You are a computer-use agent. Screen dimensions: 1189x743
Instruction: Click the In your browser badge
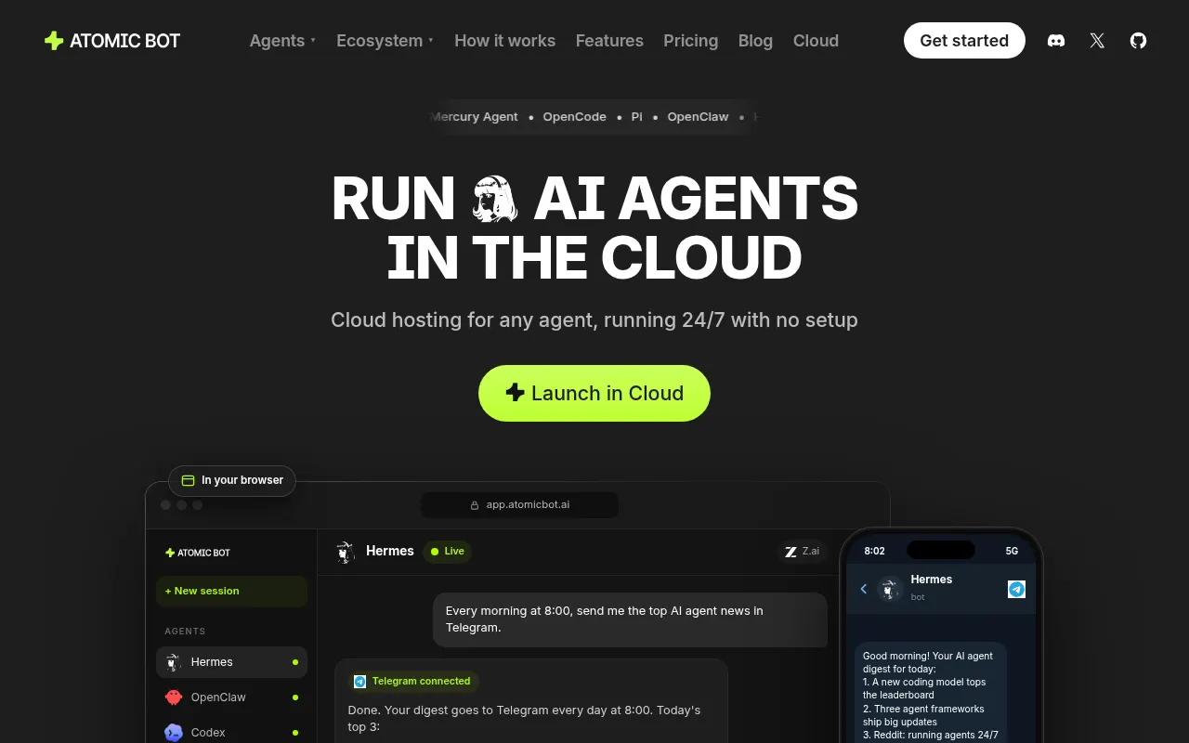point(232,480)
